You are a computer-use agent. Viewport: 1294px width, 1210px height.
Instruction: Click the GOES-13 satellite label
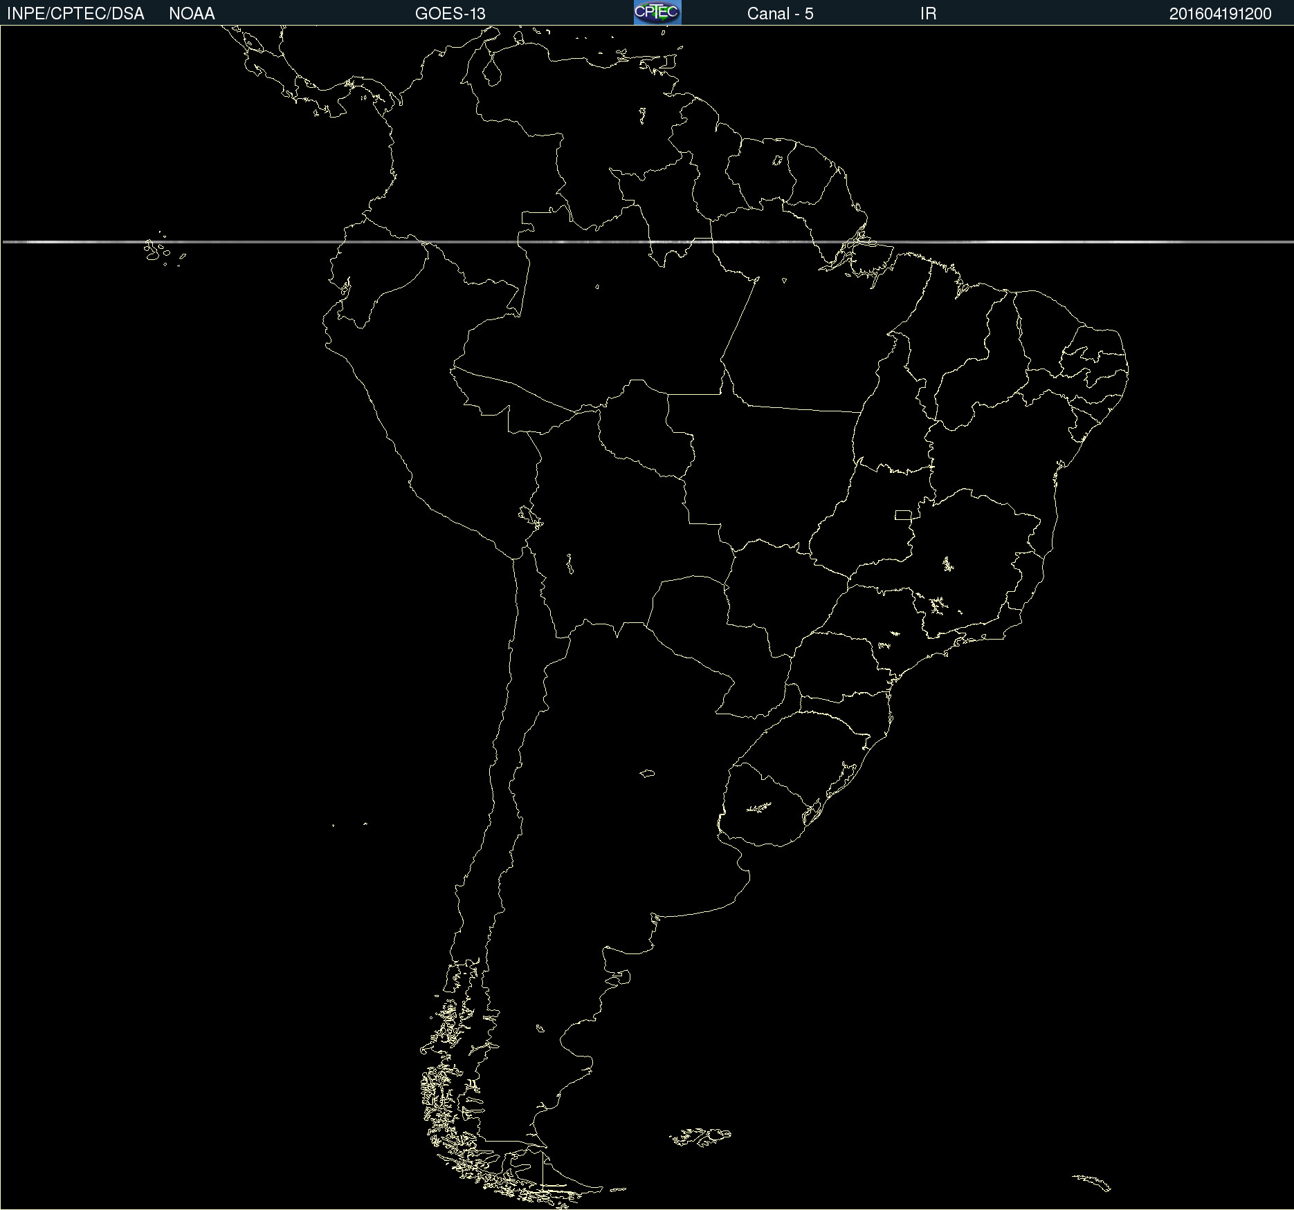(x=450, y=14)
